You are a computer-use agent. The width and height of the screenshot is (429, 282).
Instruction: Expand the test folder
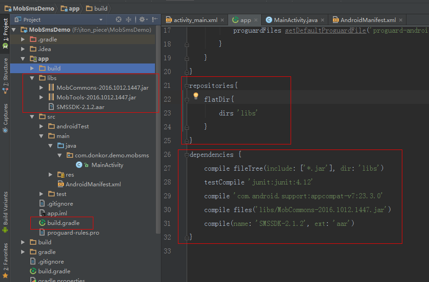point(41,194)
